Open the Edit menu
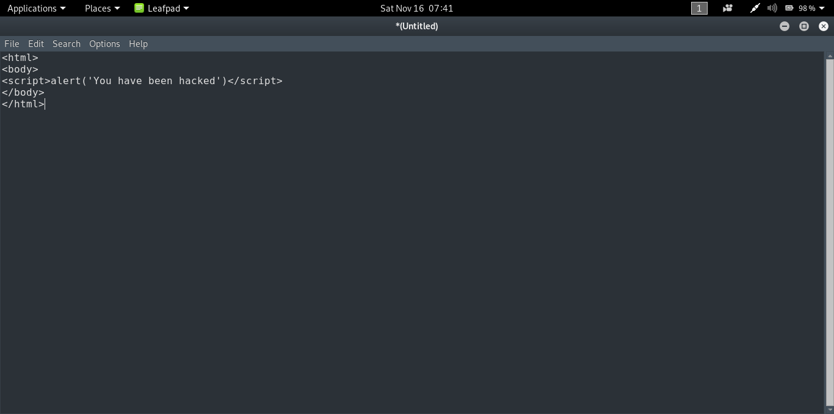 click(36, 44)
